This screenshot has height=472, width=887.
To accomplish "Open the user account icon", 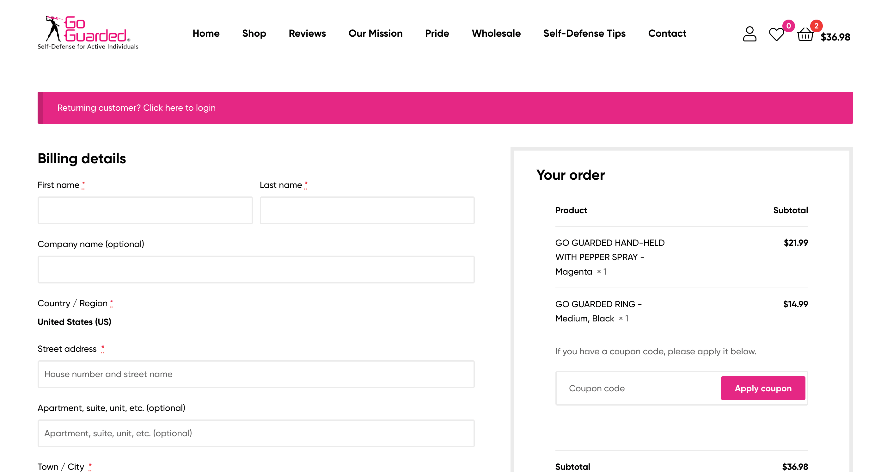I will (x=749, y=34).
